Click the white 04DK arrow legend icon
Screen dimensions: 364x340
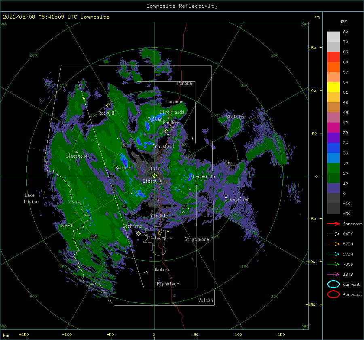tap(333, 234)
